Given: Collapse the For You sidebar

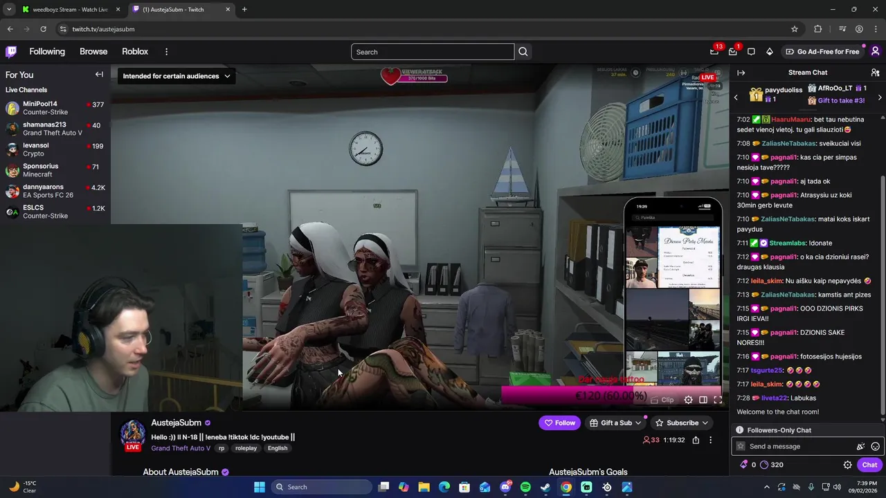Looking at the screenshot, I should click(x=99, y=75).
